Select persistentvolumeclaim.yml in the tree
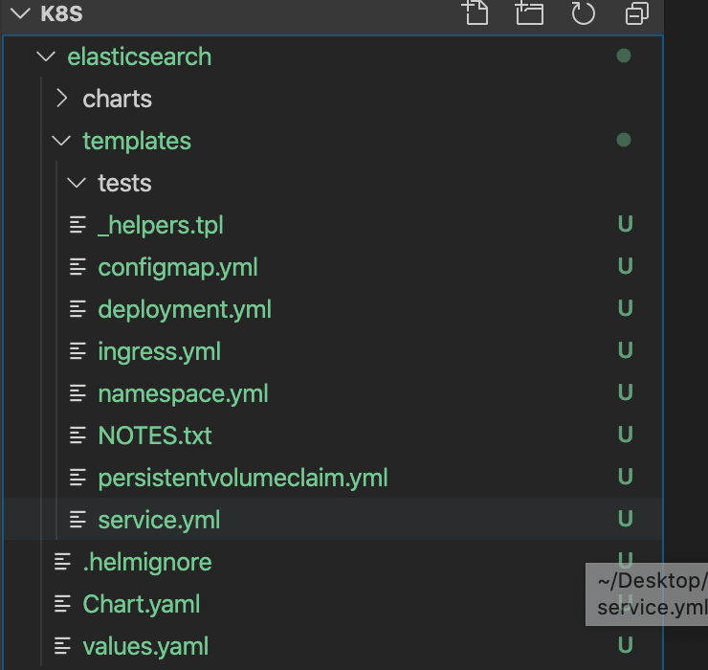 coord(242,478)
